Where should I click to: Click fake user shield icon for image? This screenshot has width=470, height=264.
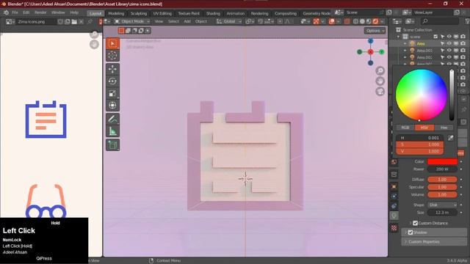(x=60, y=21)
